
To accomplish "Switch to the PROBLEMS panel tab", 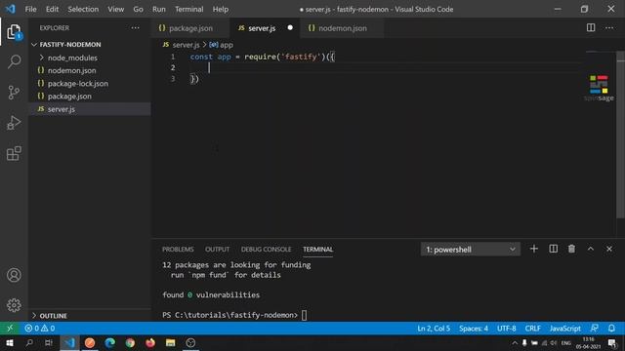I will [x=178, y=250].
